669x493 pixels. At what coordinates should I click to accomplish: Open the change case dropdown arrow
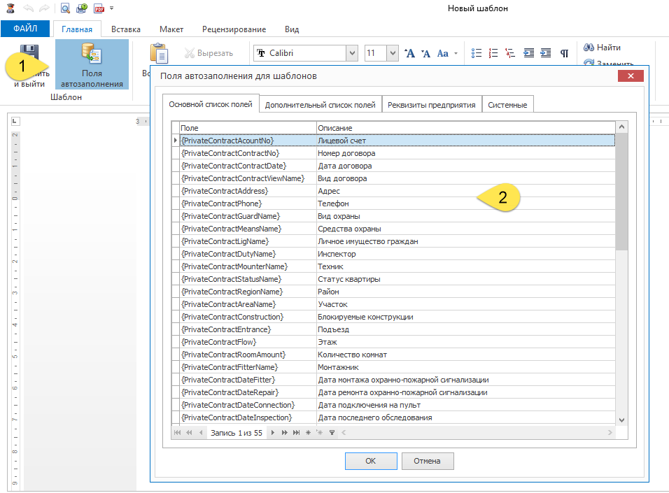click(x=456, y=53)
